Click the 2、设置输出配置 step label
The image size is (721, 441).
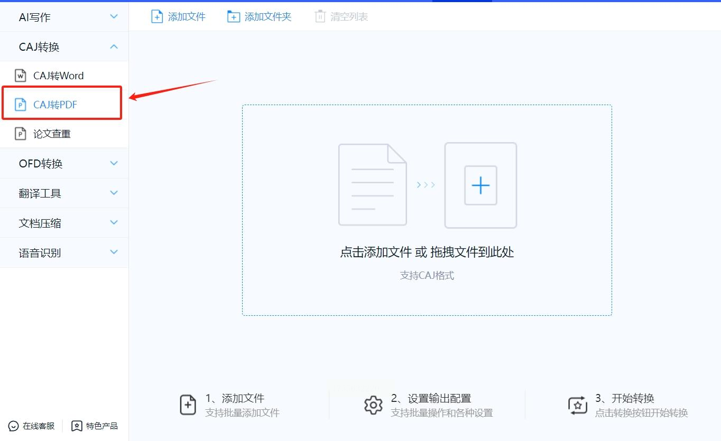pyautogui.click(x=431, y=398)
